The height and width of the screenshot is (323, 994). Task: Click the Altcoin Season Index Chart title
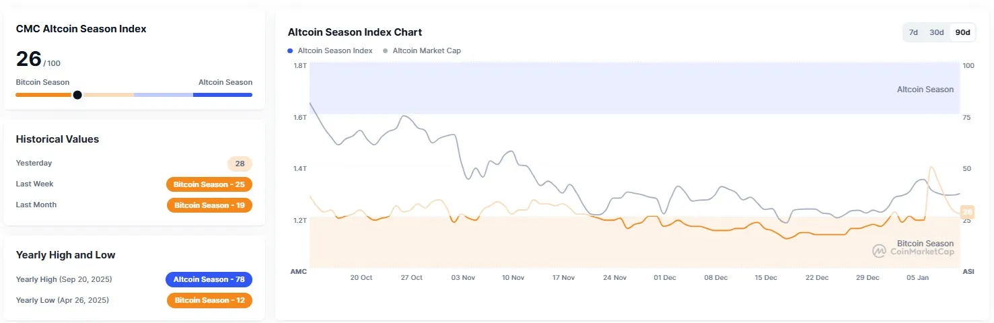(x=355, y=32)
